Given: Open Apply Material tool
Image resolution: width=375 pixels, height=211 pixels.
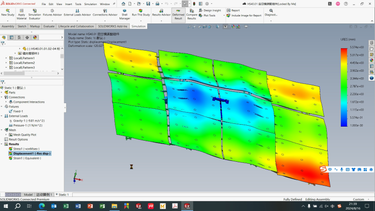Looking at the screenshot, I should click(x=22, y=10).
